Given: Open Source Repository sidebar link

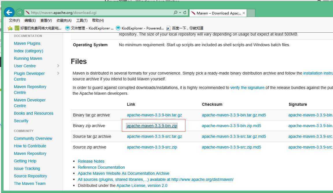Looking at the screenshot, I should pos(30,176).
